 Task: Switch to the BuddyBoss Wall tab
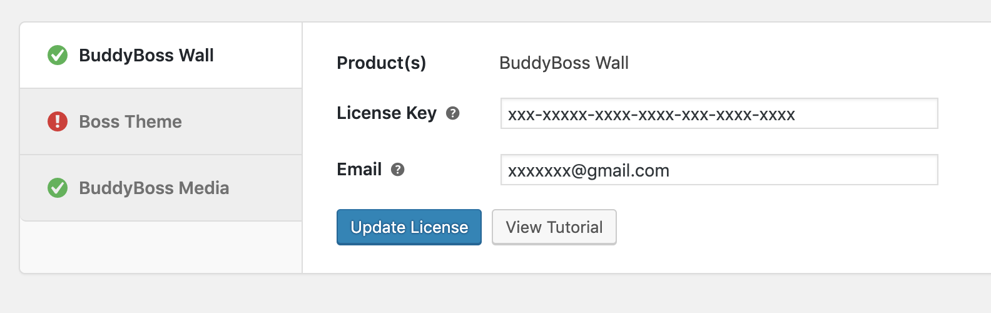pos(161,55)
